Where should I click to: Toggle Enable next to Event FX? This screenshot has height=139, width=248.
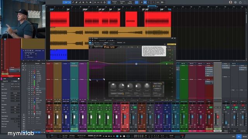click(15, 81)
